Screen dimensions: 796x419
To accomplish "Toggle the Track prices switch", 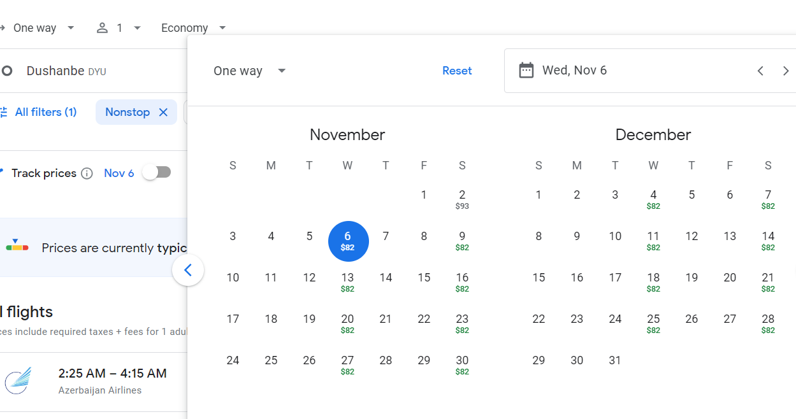I will [157, 173].
